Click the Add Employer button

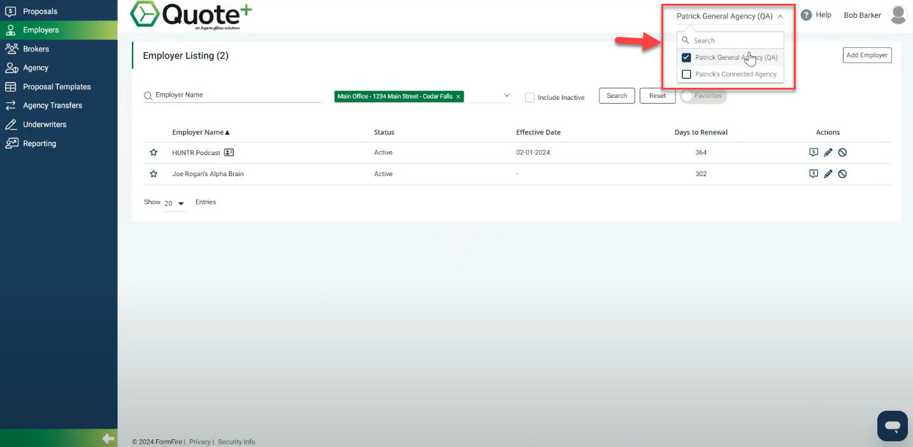coord(866,55)
